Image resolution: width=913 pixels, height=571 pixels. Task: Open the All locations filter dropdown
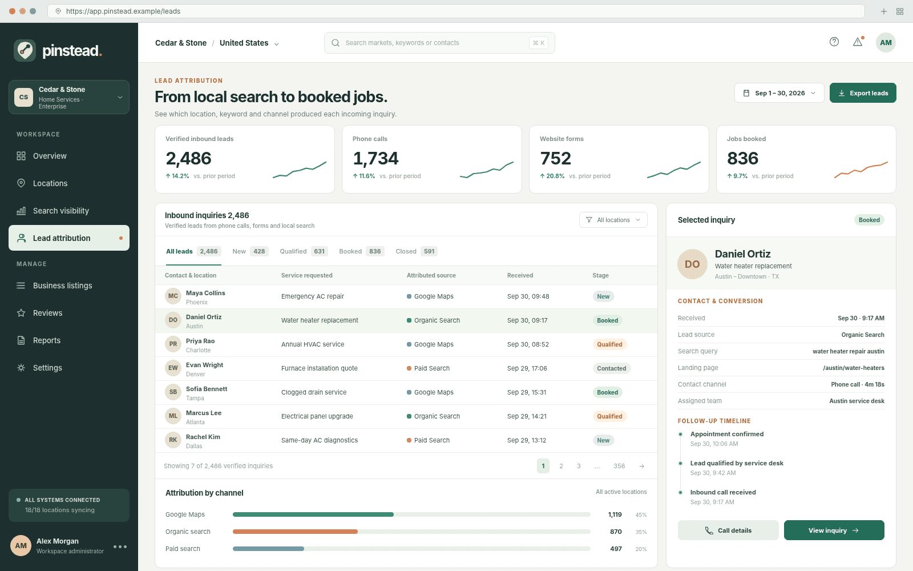coord(613,220)
